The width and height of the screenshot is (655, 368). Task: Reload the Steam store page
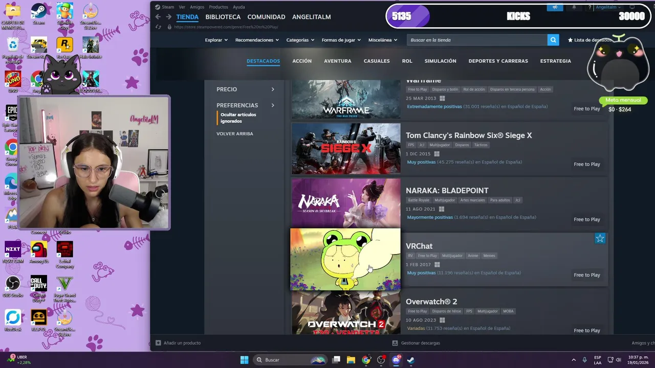(158, 27)
